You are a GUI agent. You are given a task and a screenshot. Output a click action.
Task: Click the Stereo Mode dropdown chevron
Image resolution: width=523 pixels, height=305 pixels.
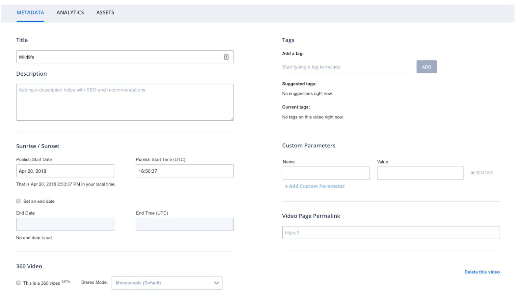(x=216, y=283)
